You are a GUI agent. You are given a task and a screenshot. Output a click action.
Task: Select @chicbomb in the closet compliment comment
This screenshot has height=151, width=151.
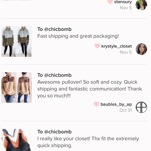pyautogui.click(x=58, y=132)
